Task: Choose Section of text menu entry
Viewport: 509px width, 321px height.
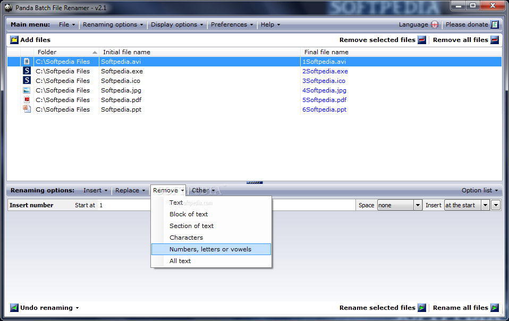Action: (211, 226)
